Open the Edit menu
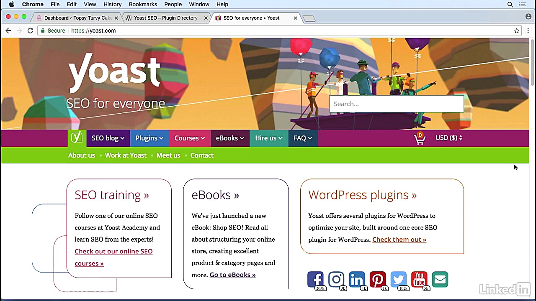The height and width of the screenshot is (301, 536). pyautogui.click(x=72, y=4)
